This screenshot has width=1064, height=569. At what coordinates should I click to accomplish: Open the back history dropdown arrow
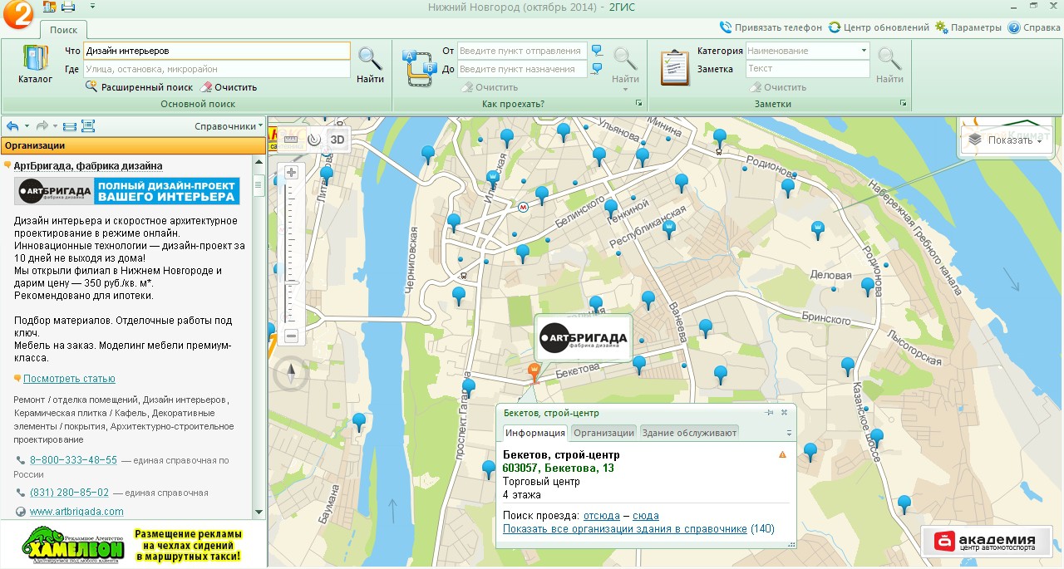[x=27, y=126]
